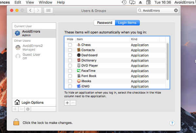Viewport: 196px width, 133px height.
Task: Click the magnifying glass search icon
Action: [x=139, y=10]
